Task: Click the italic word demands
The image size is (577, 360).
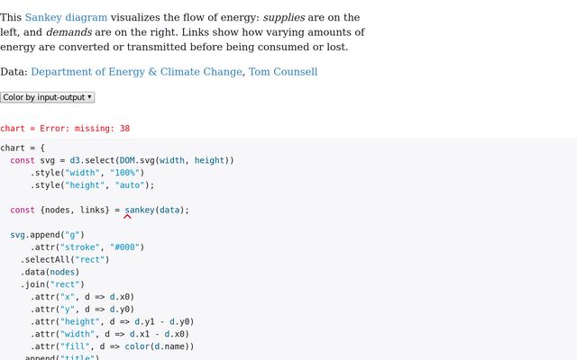Action: [x=69, y=31]
